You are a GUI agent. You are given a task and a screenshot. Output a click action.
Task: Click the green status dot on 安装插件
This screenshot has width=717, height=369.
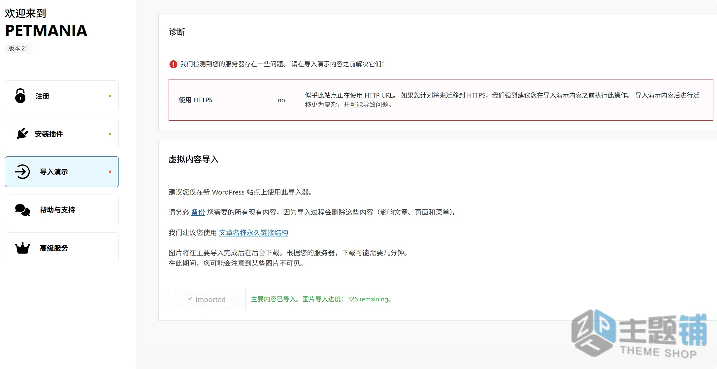click(110, 134)
